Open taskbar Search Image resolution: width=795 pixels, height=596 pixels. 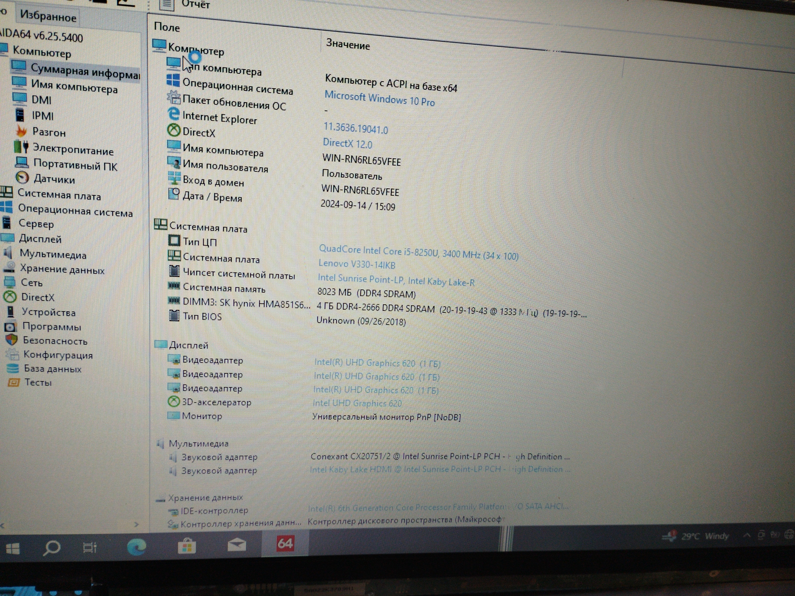[x=51, y=548]
